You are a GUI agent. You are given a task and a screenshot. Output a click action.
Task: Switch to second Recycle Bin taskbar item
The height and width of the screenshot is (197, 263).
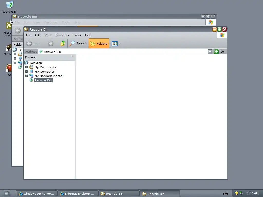coord(160,194)
